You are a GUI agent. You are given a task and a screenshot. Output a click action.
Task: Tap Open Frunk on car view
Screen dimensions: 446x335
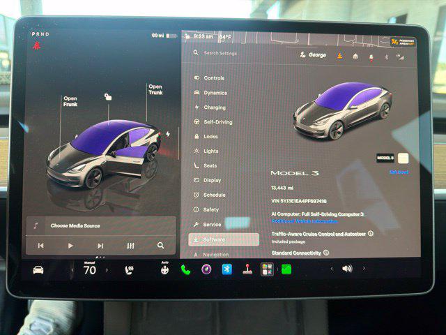click(70, 101)
